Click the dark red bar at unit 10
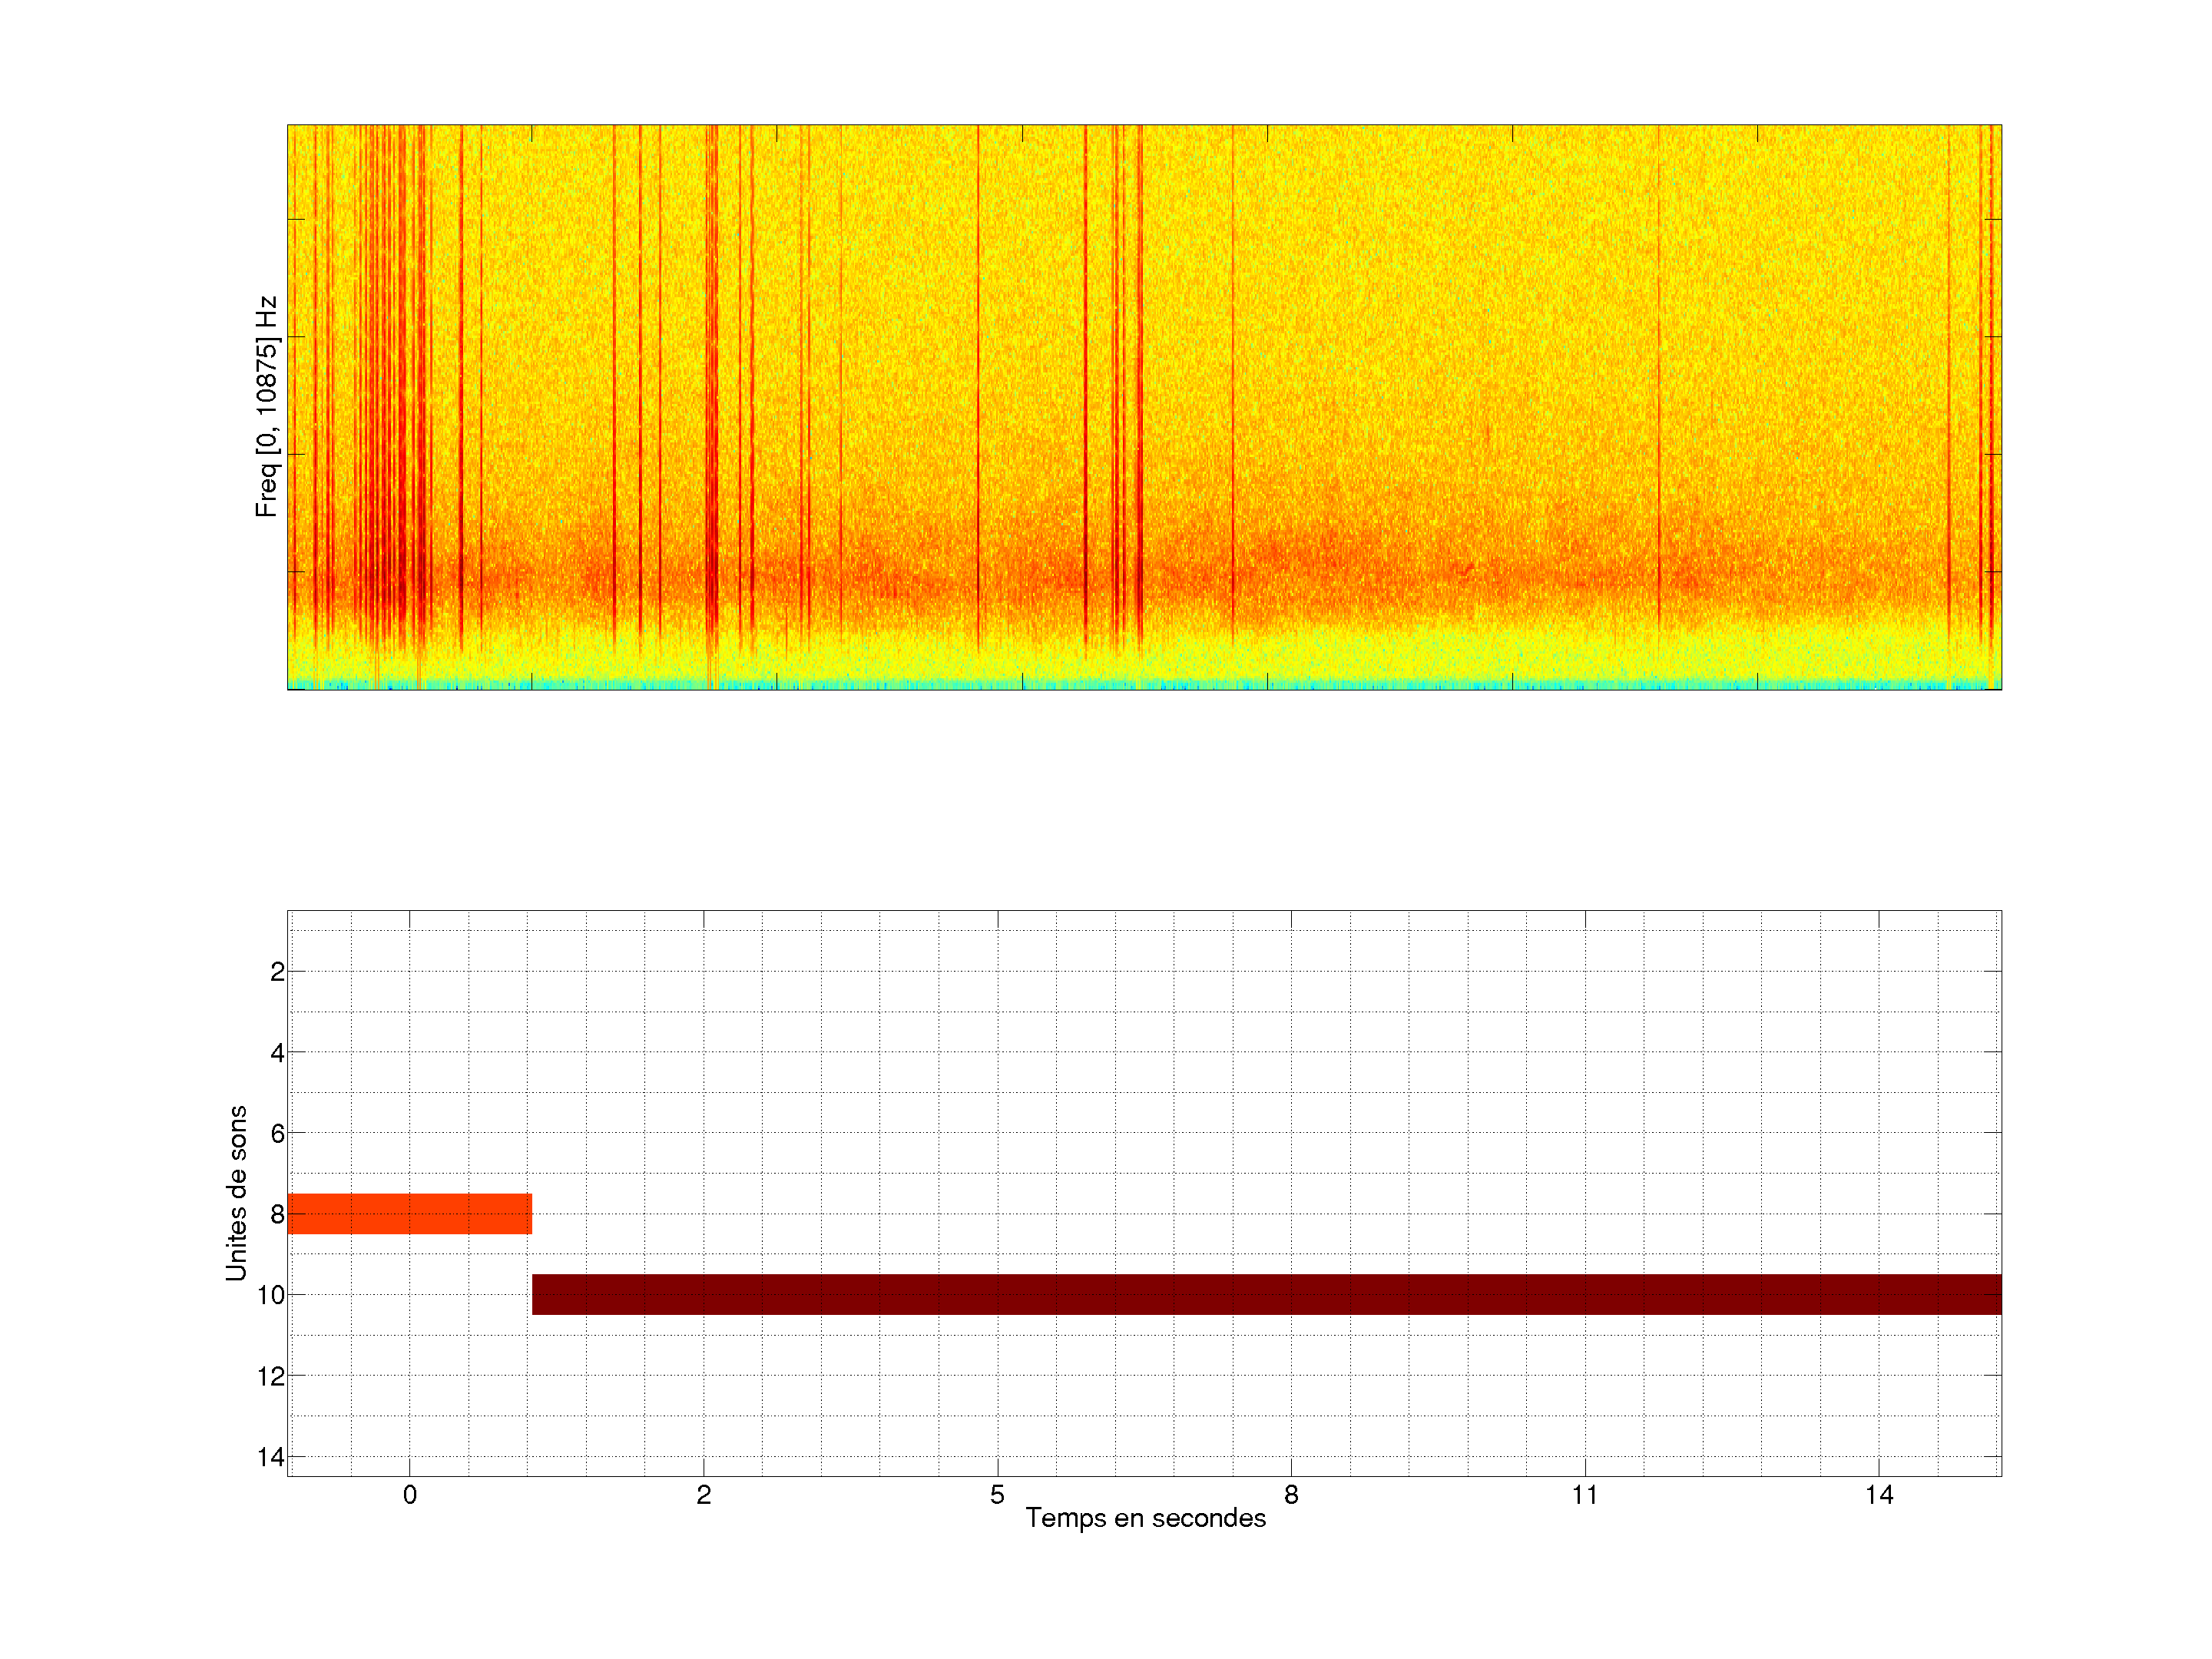Screen dimensions: 2212x1659 point(1266,1294)
